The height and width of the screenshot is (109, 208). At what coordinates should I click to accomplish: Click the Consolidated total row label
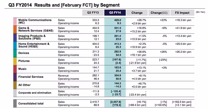(31, 104)
